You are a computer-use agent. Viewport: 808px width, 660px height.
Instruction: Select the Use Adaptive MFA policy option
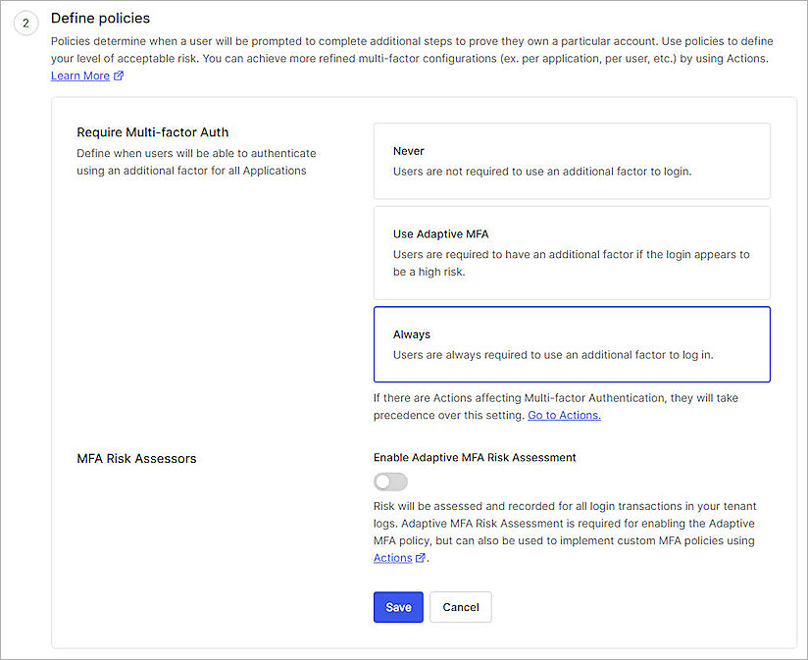click(572, 253)
